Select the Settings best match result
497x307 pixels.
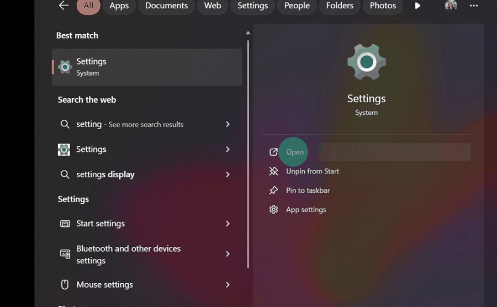147,67
